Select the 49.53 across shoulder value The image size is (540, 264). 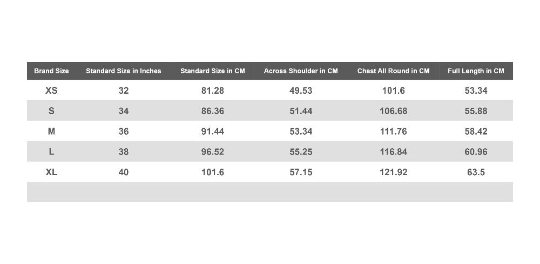click(301, 91)
